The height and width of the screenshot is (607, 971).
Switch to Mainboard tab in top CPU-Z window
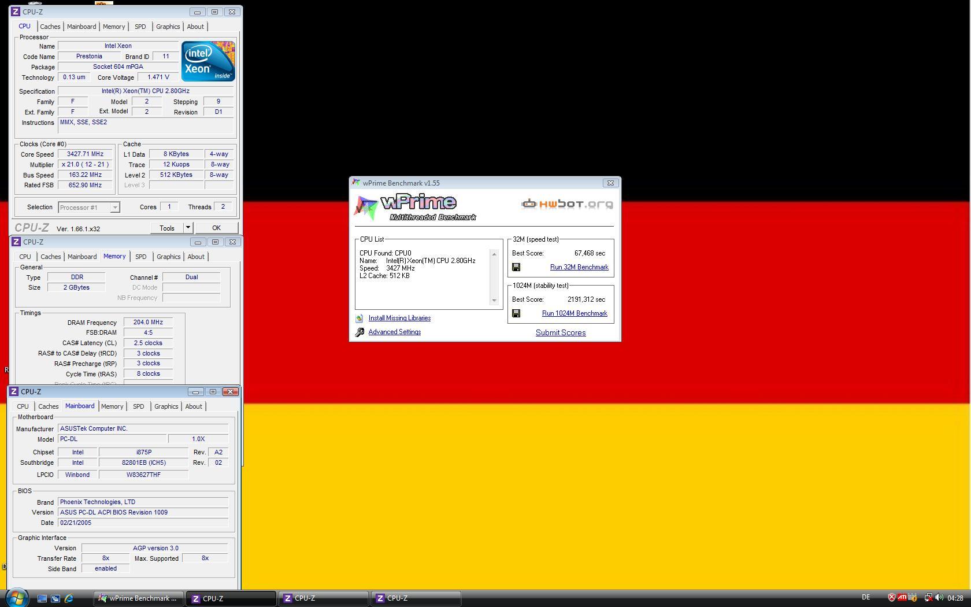(81, 27)
